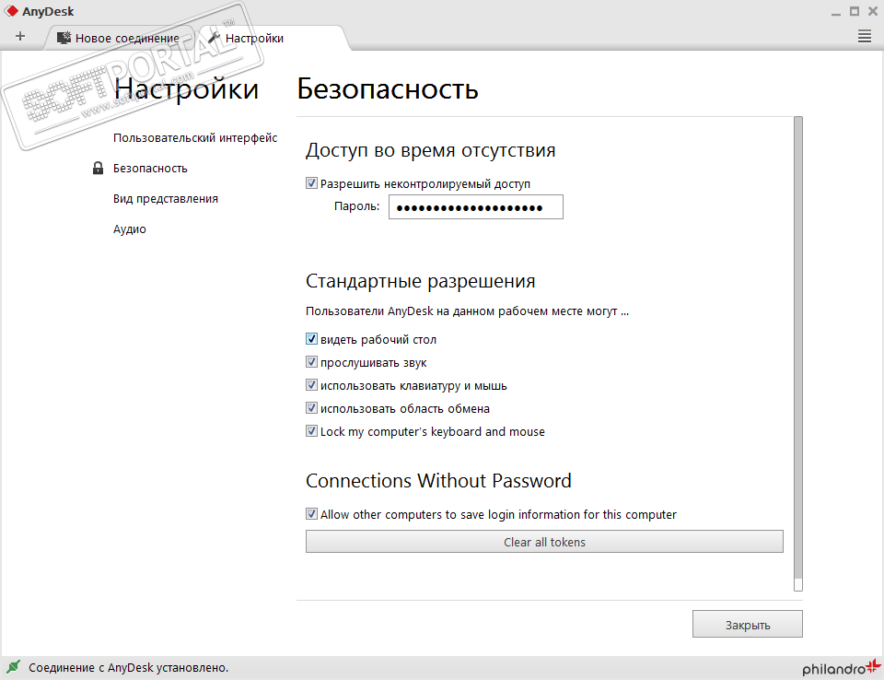884x680 pixels.
Task: Click the lock icon beside Безопасность
Action: coord(99,168)
